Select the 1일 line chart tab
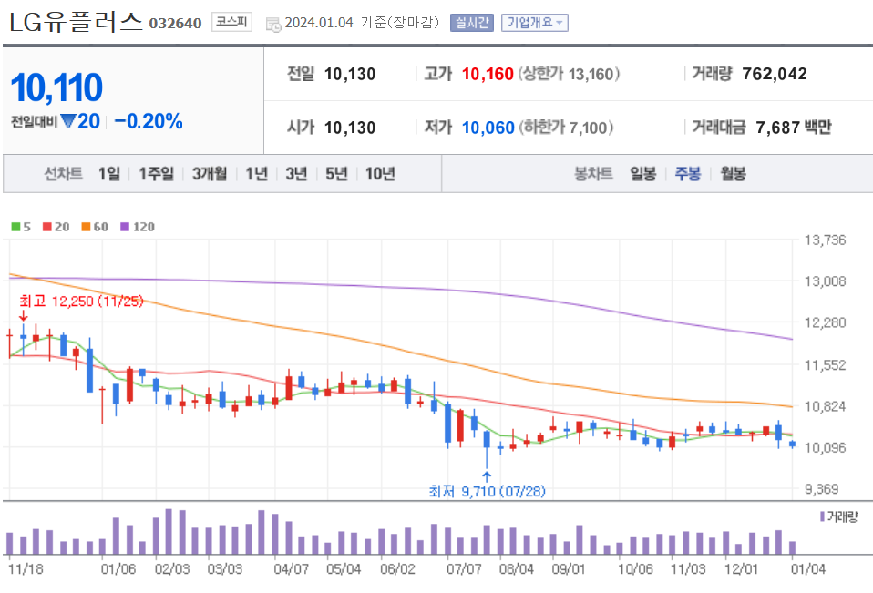This screenshot has width=873, height=593. tap(109, 174)
